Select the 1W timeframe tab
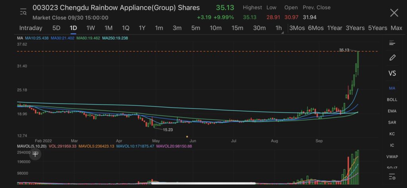The width and height of the screenshot is (407, 188). [x=91, y=28]
